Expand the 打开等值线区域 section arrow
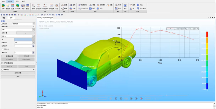Screen dimensions: 216x109 click(34, 63)
